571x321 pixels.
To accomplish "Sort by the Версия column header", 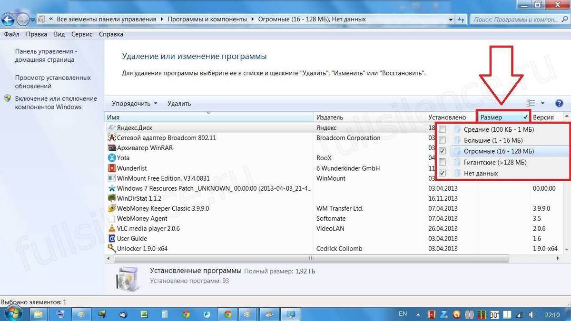I will tap(546, 117).
